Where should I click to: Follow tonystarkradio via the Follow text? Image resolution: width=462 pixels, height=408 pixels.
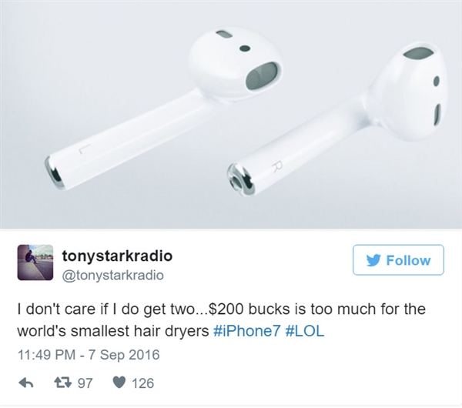(x=408, y=260)
